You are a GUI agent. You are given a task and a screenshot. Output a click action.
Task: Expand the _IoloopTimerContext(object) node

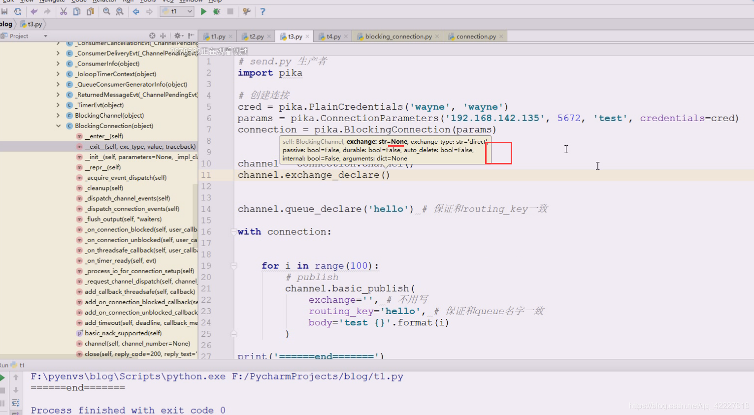coord(59,74)
